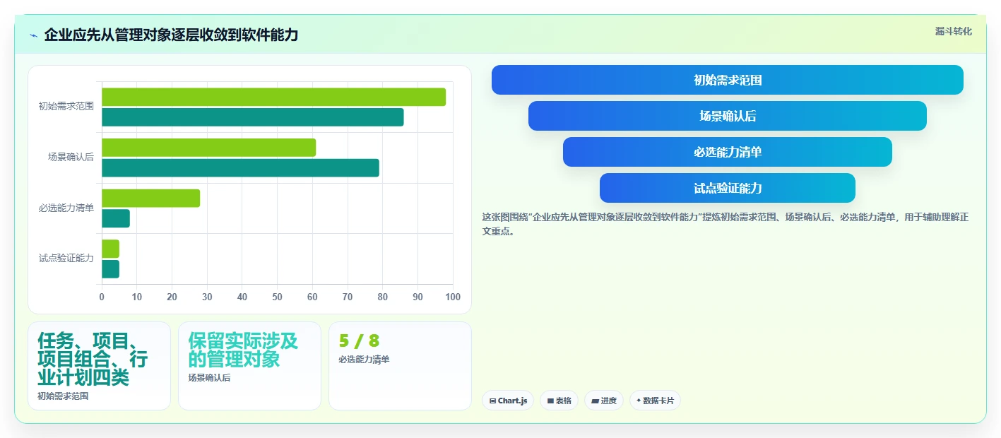
Task: Click the description paragraph under the funnel
Action: click(x=725, y=224)
